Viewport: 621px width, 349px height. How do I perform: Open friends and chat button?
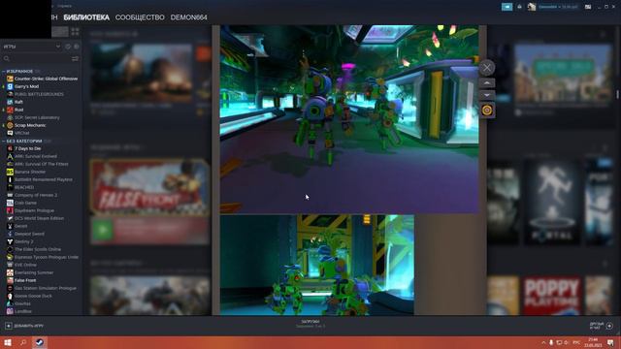coord(602,326)
